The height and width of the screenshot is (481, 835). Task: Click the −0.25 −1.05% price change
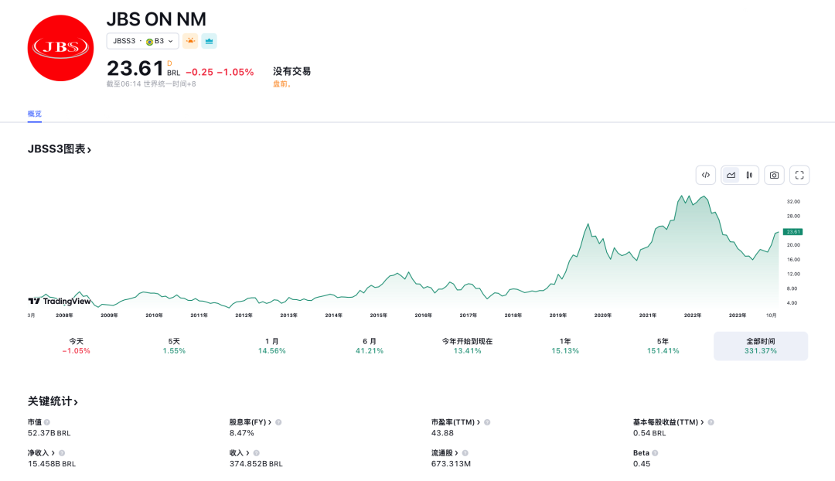pos(220,72)
